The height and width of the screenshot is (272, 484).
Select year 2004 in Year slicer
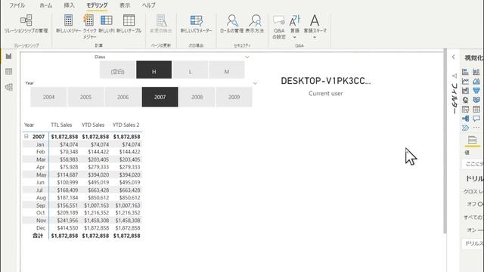coord(48,97)
